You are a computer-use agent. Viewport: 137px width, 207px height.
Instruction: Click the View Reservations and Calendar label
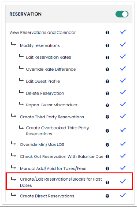(42, 32)
